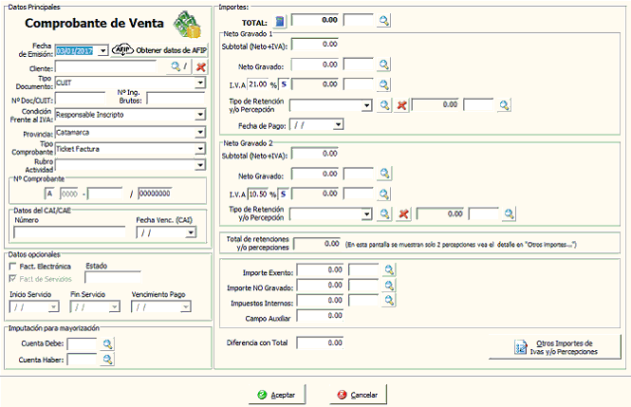Enable the Fact. Electrónica checkbox
631x407 pixels.
(12, 267)
